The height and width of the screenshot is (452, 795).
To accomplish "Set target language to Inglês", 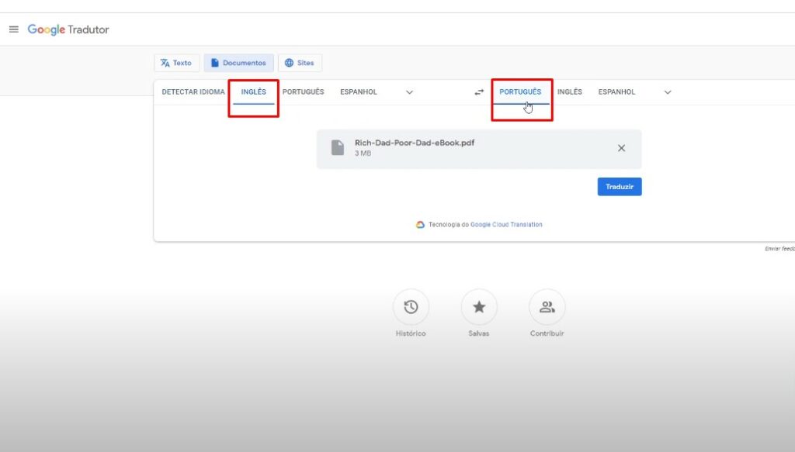I will 571,91.
